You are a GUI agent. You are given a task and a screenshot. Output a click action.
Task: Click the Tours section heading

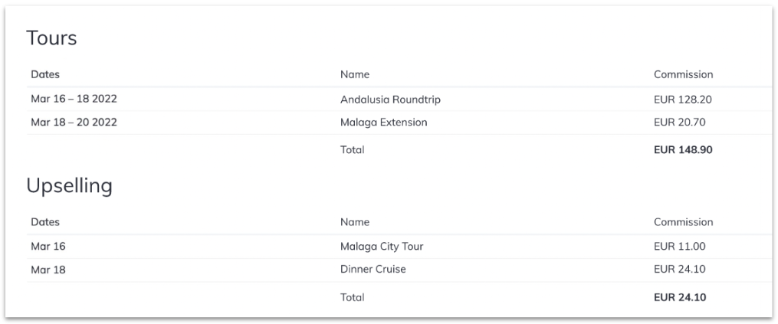[51, 38]
